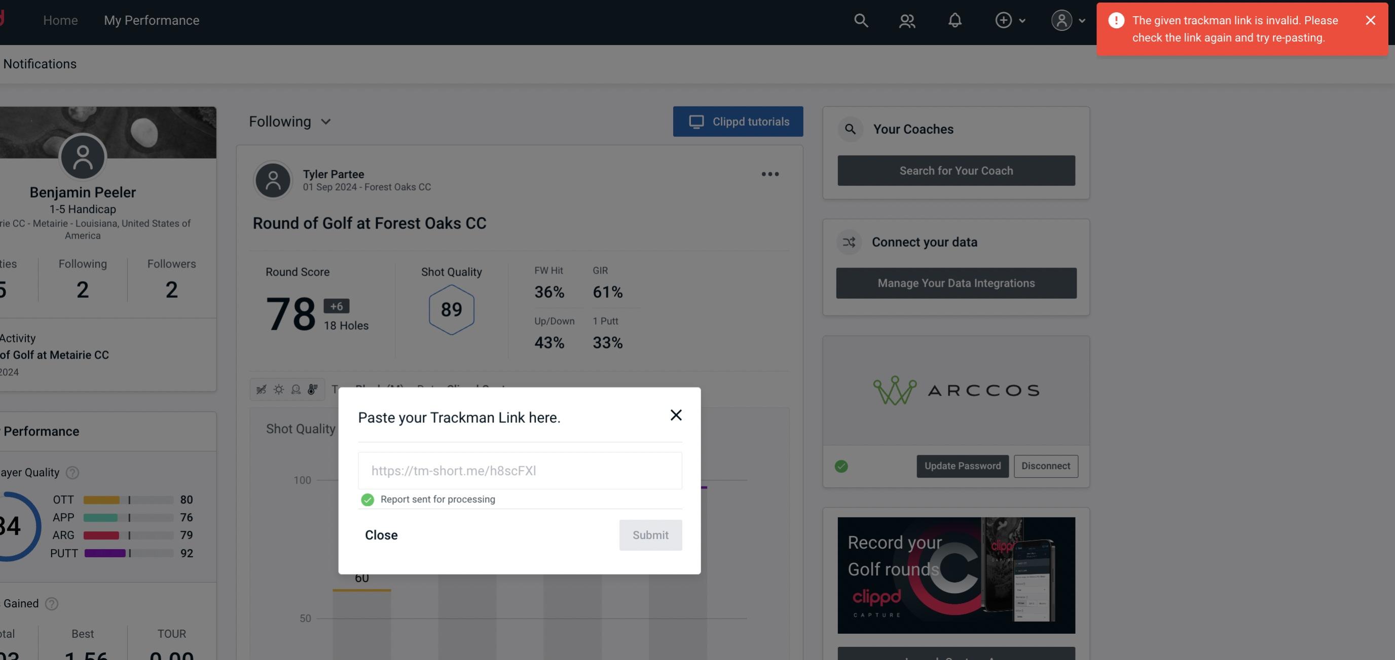Click the three-dot menu on Tyler Partee post

769,174
